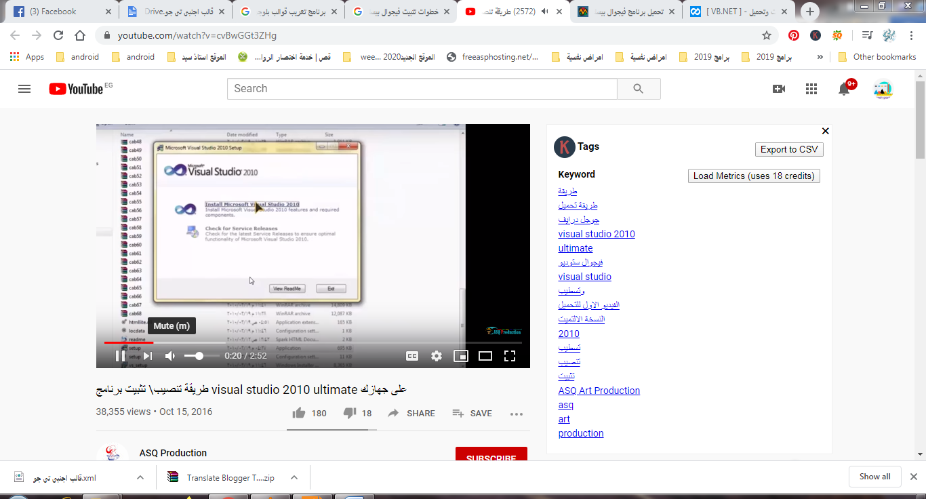Screen dimensions: 926x499
Task: Open the 'ultimate' keyword link
Action: pos(576,248)
